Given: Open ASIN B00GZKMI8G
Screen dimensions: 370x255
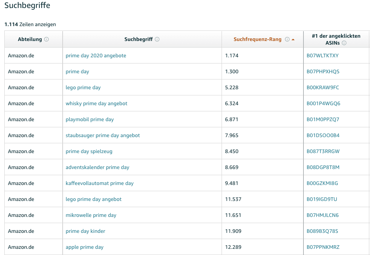Looking at the screenshot, I should [x=322, y=183].
